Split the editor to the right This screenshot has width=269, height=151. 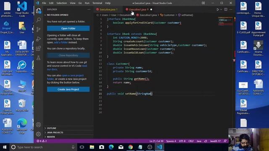click(x=226, y=10)
